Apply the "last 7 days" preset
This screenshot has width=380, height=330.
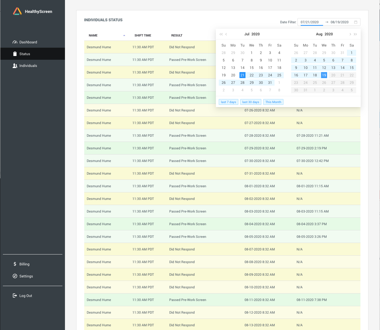pos(228,102)
